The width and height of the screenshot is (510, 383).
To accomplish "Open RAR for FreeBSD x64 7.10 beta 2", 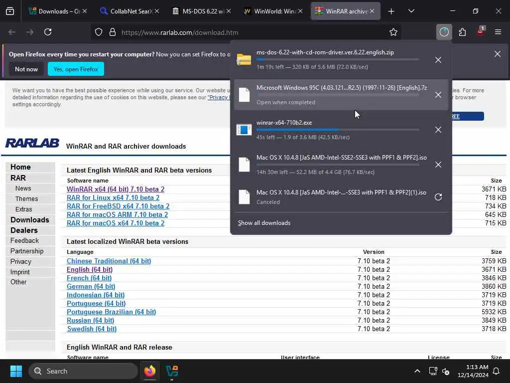I will 118,206.
